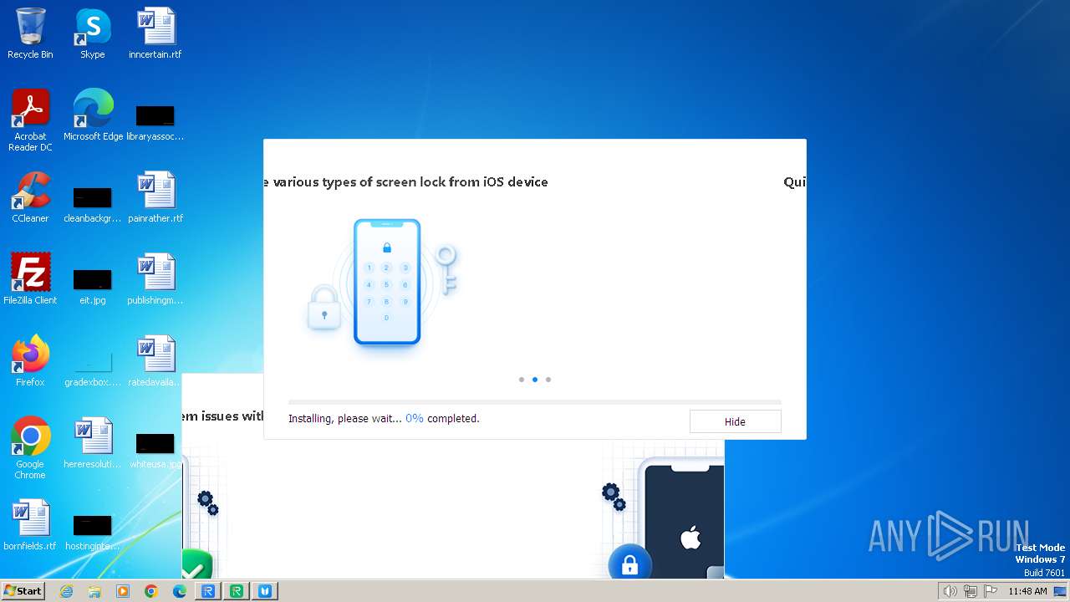Switch to the blue R app taskbar button
Screen dimensions: 1070x602
(x=208, y=591)
